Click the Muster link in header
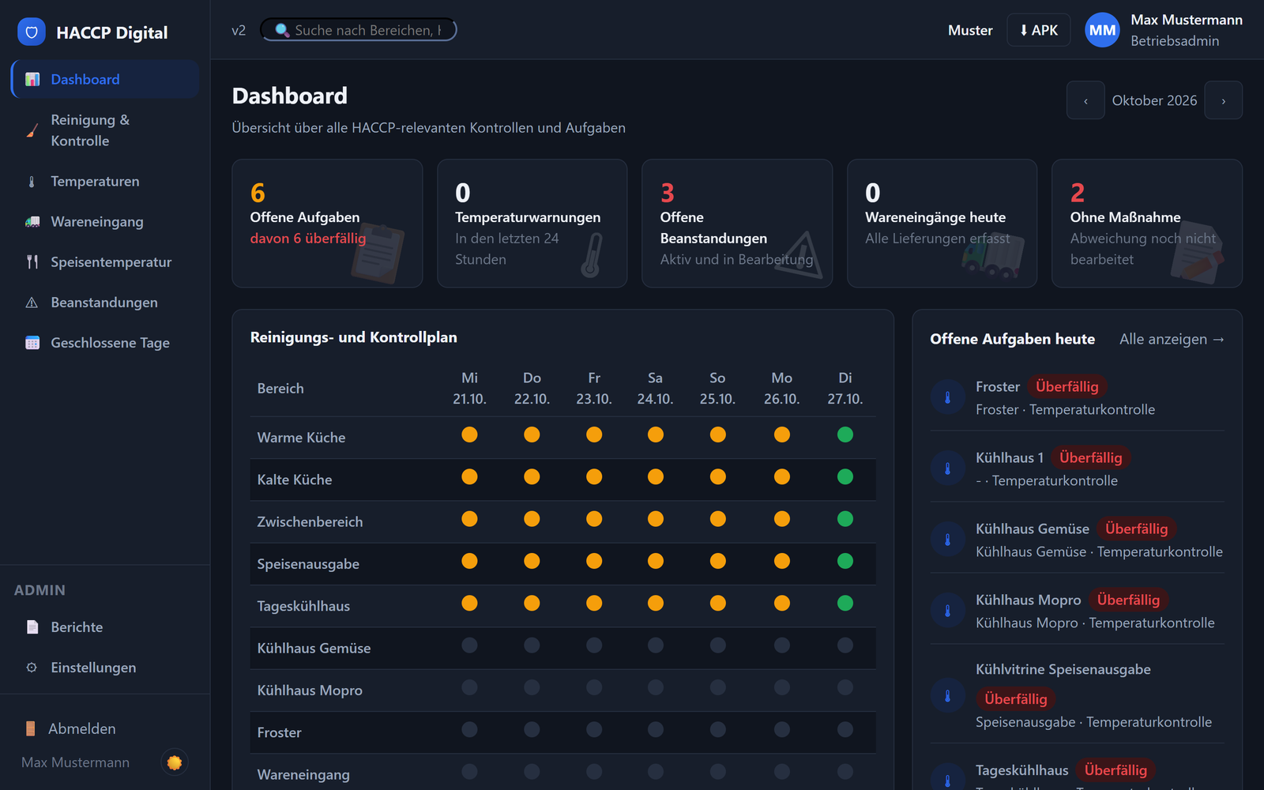Screen dimensions: 1264x790 point(970,30)
